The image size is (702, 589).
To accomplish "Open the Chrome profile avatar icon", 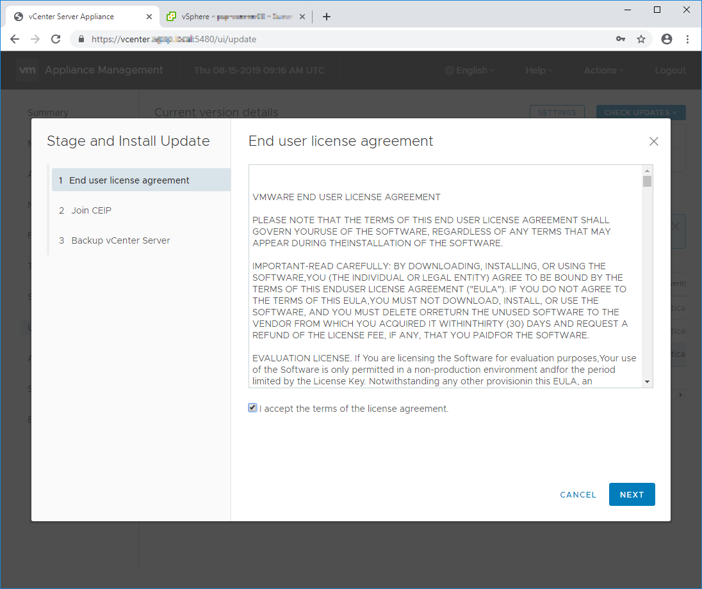I will point(667,39).
